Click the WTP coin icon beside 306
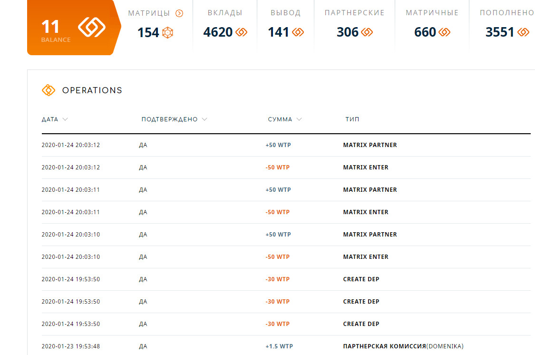This screenshot has height=355, width=535. tap(367, 32)
